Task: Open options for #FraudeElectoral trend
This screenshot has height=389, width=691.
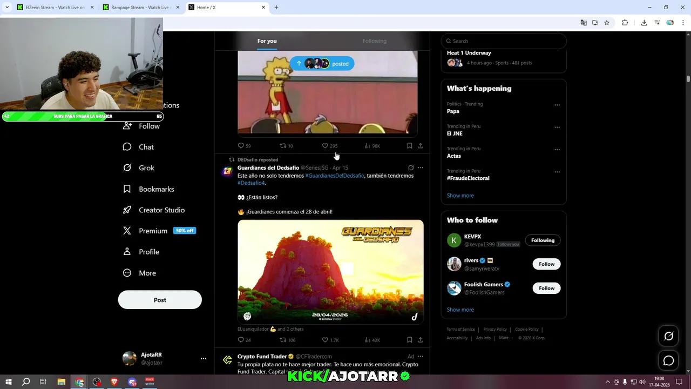Action: click(x=557, y=172)
